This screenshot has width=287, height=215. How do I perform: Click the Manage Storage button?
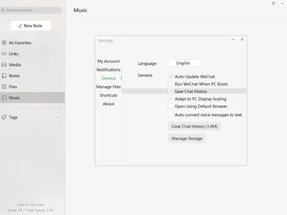click(187, 138)
